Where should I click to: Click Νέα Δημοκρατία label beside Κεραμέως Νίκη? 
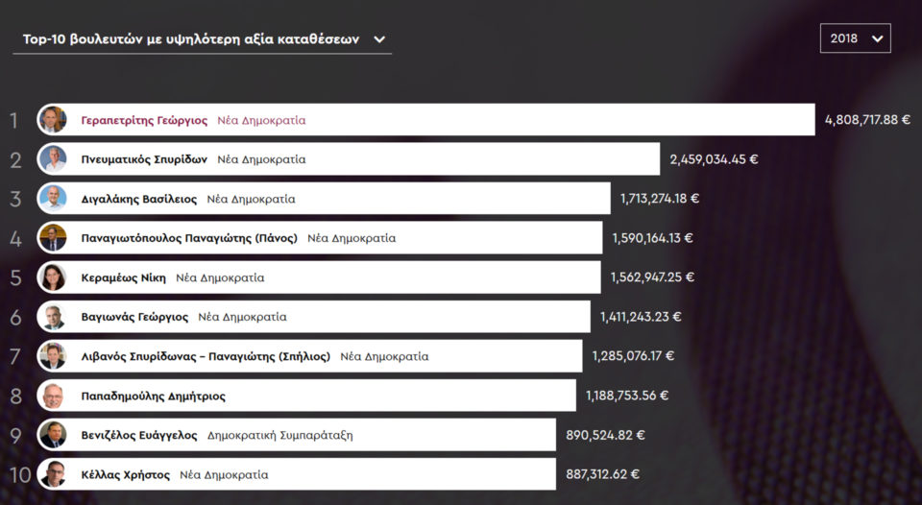point(220,277)
